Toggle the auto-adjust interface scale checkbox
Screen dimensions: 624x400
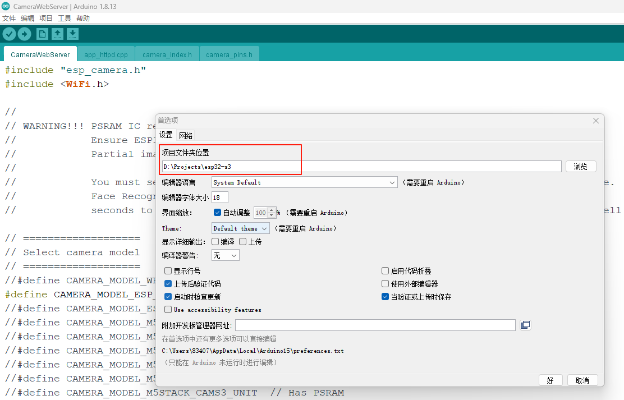[x=217, y=213]
